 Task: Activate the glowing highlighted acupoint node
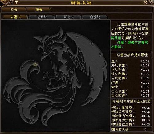[x=35, y=65]
